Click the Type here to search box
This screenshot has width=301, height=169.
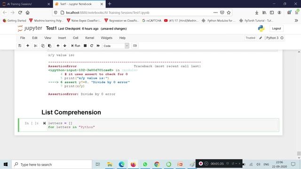tap(52, 164)
